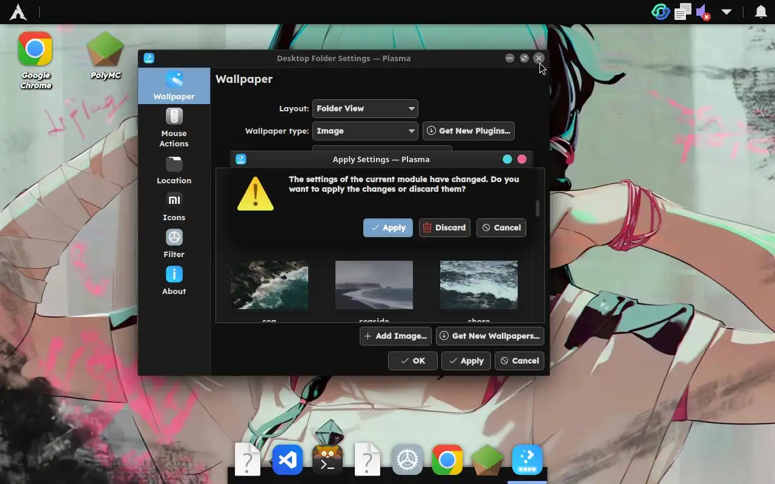This screenshot has width=775, height=484.
Task: Open the clipboard tray icon
Action: pyautogui.click(x=683, y=11)
